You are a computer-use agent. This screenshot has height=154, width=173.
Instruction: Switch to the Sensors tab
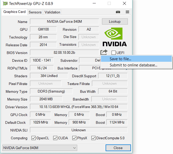point(35,12)
